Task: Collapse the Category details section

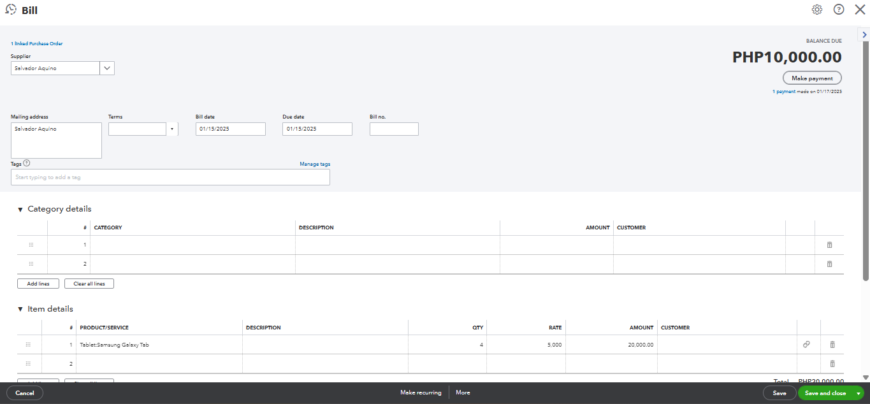Action: coord(20,210)
